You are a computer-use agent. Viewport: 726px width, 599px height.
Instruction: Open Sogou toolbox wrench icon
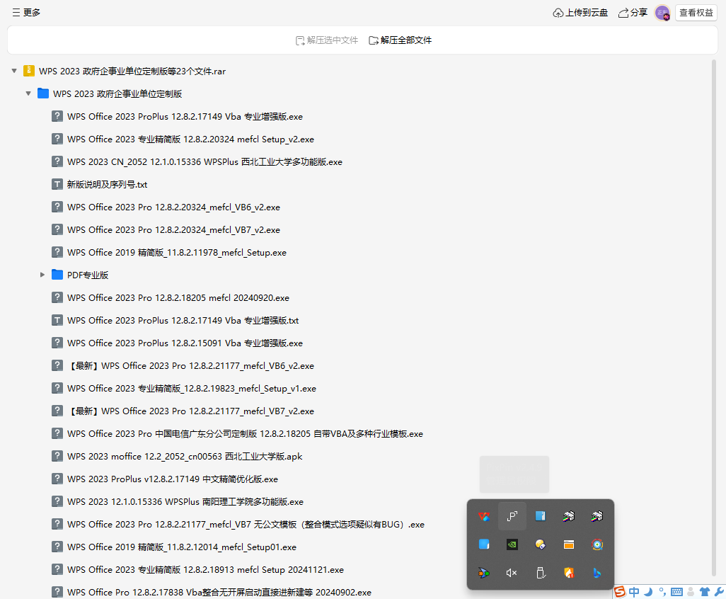[x=718, y=592]
